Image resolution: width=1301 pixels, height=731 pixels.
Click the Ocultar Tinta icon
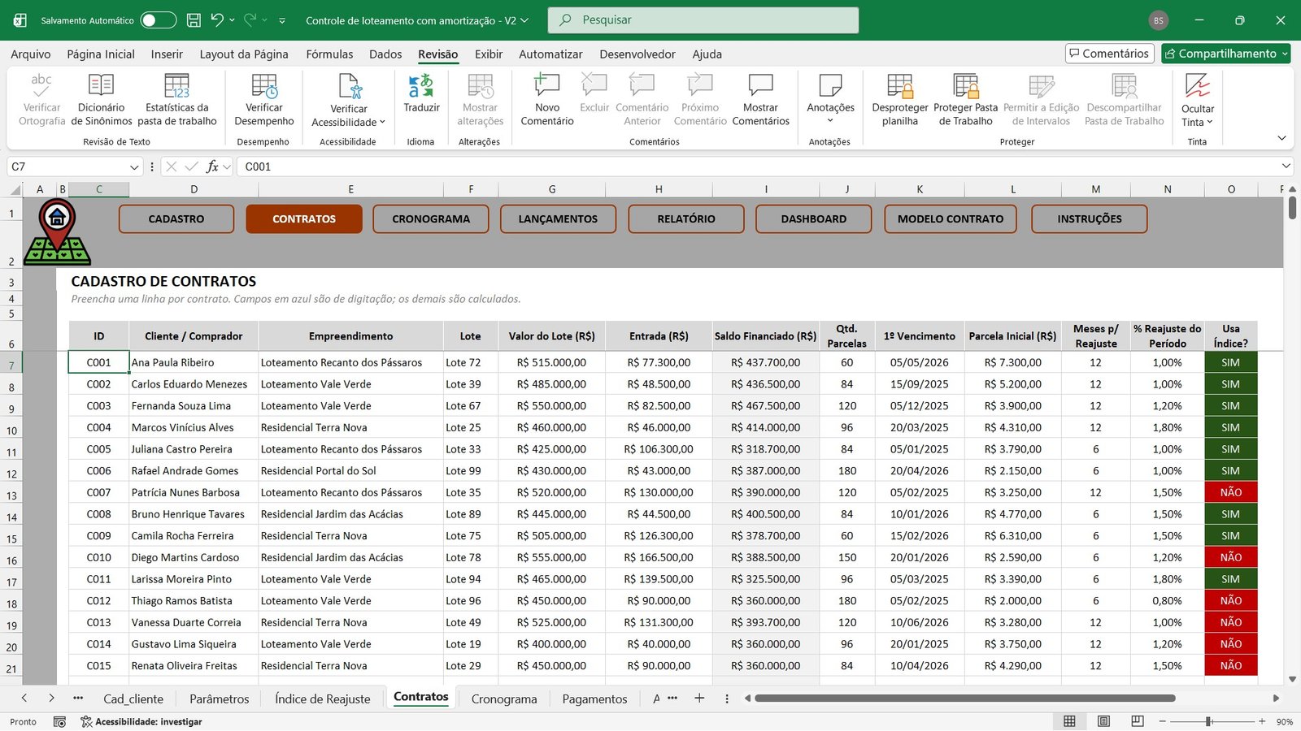[1198, 85]
